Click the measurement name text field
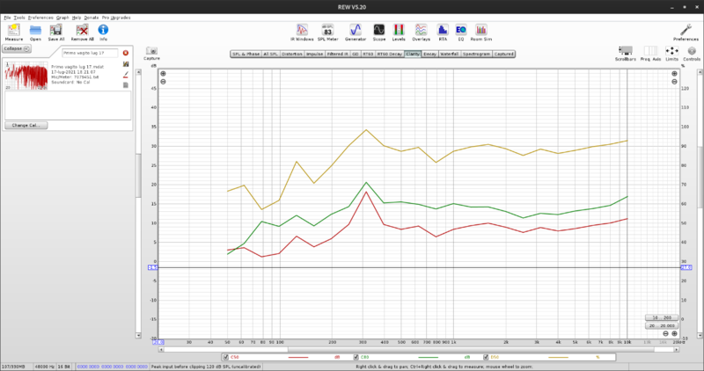Image resolution: width=704 pixels, height=371 pixels. [88, 53]
